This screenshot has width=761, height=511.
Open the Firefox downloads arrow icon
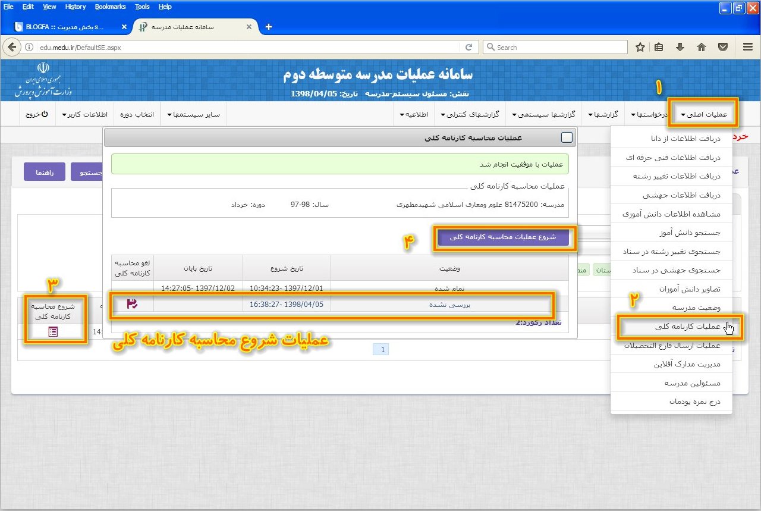coord(680,47)
